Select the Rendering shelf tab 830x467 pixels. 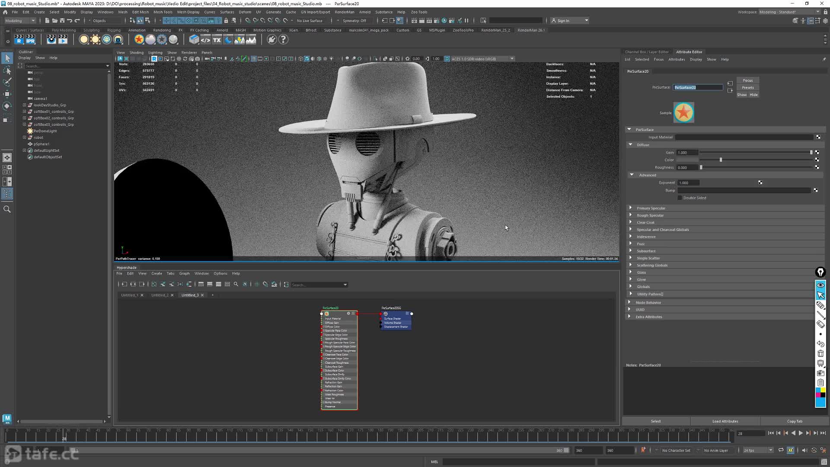click(162, 30)
